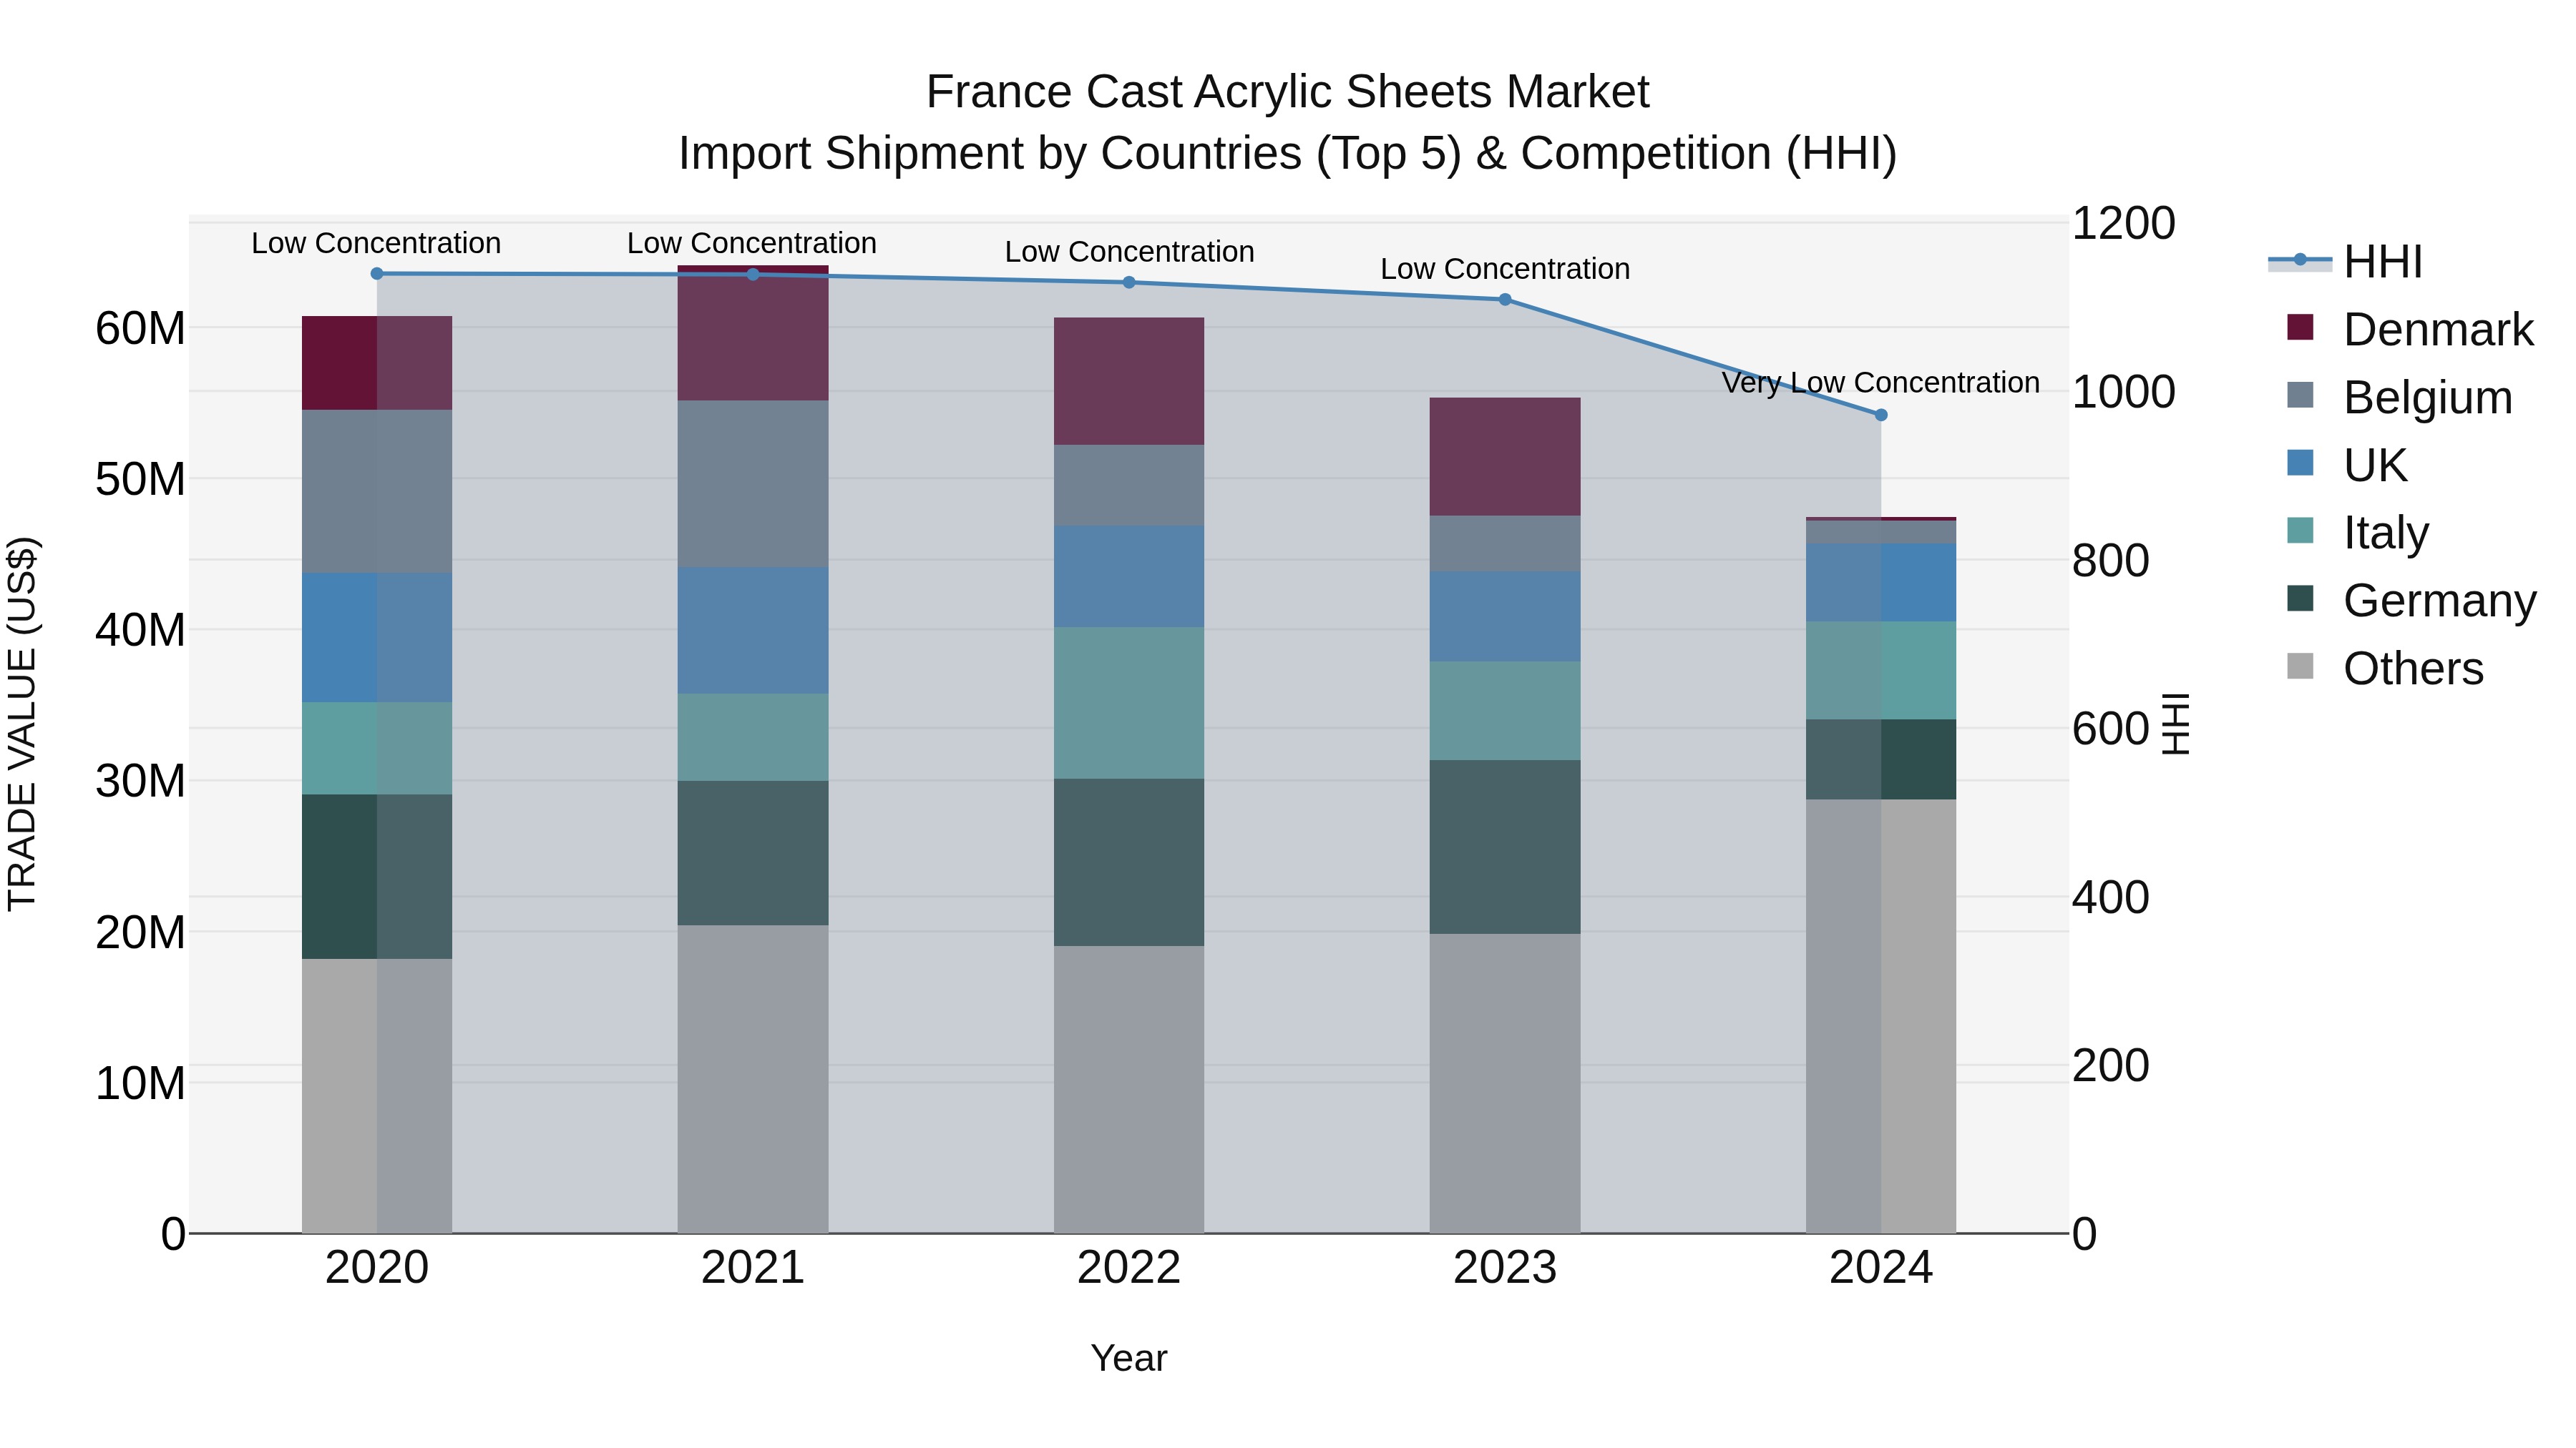Select the Italy segment of 2024 bar
Screen dimensions: 2576x1448
point(1881,671)
